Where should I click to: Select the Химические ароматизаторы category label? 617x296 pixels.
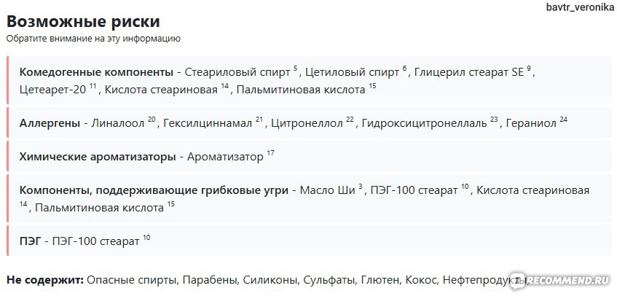[x=98, y=157]
